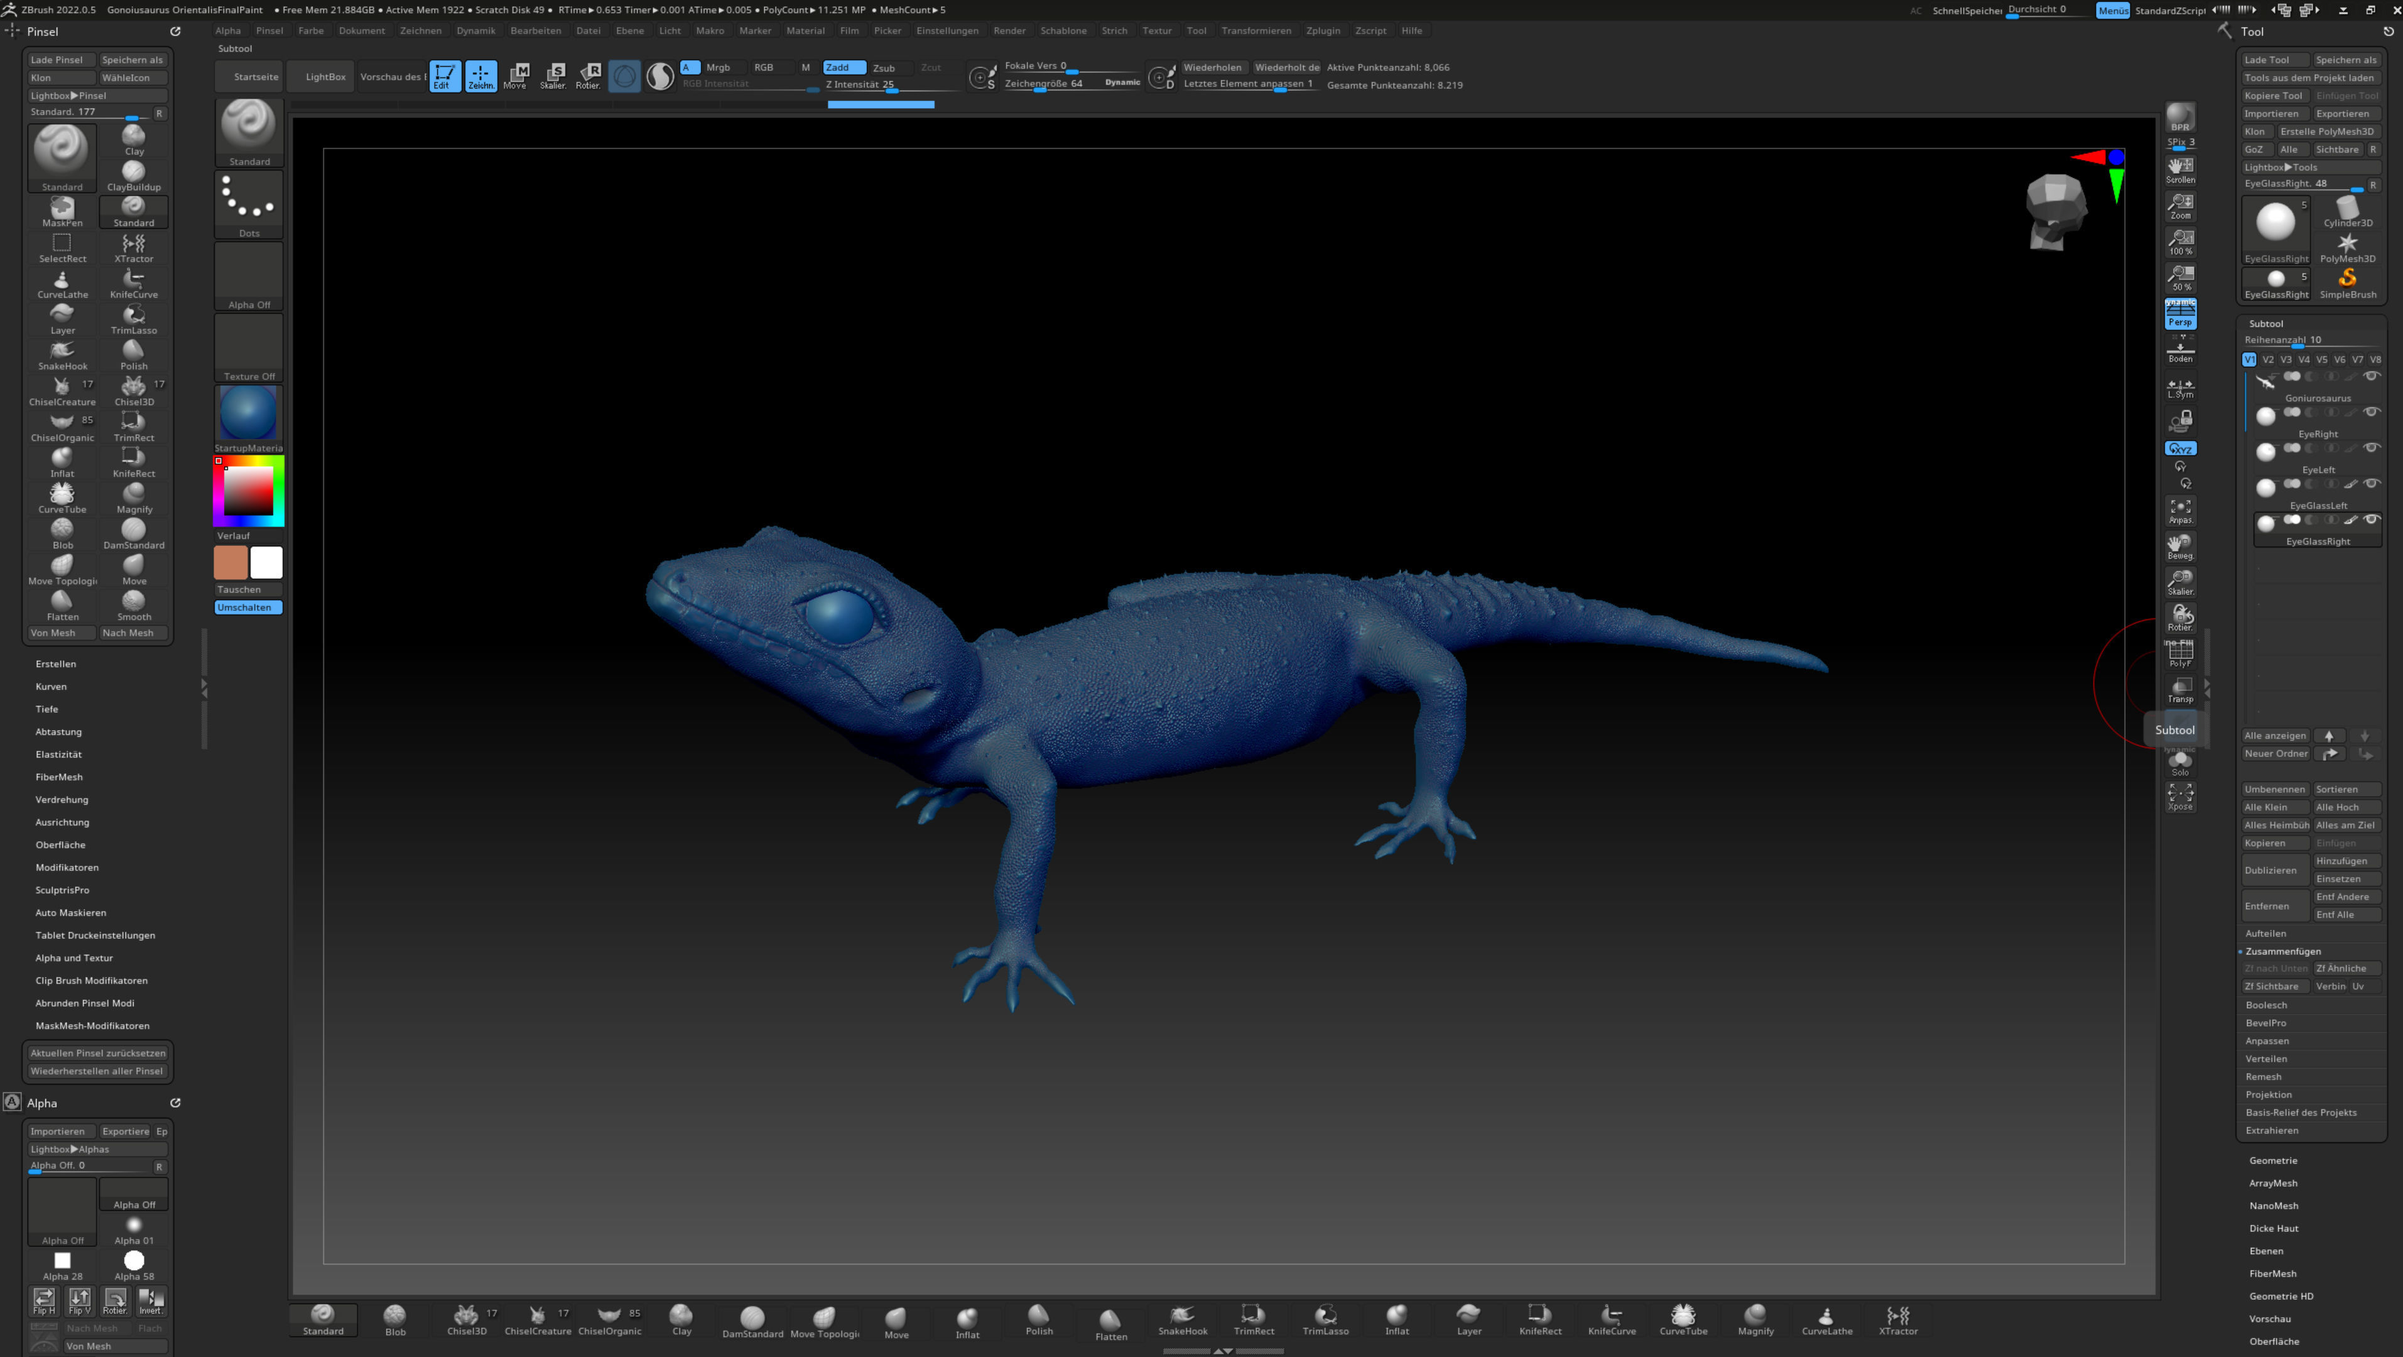Click the Dublizieren subtool button
This screenshot has width=2403, height=1357.
pyautogui.click(x=2276, y=870)
